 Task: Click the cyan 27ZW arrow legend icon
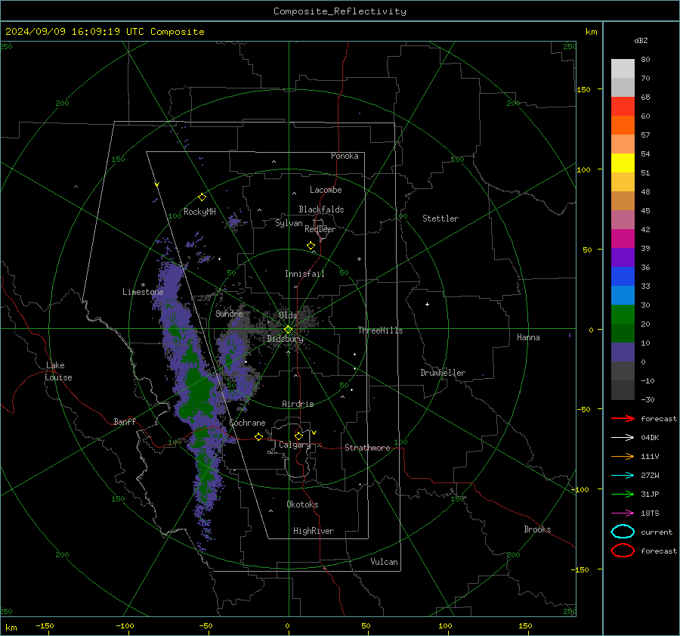pyautogui.click(x=623, y=476)
